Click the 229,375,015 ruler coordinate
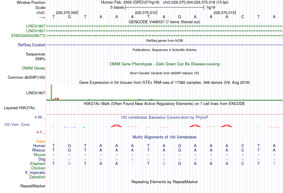 coord(224,13)
